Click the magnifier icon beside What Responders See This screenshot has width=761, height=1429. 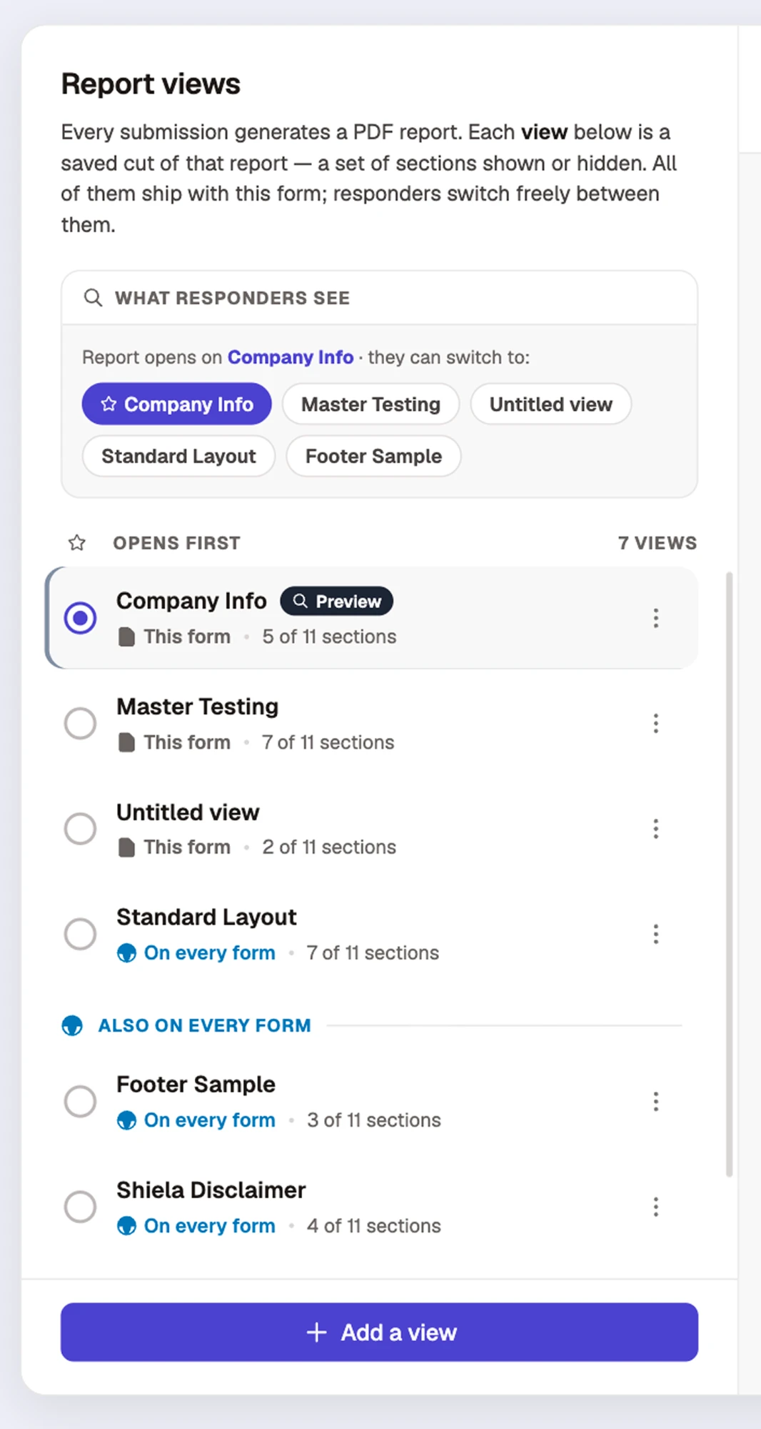point(93,297)
